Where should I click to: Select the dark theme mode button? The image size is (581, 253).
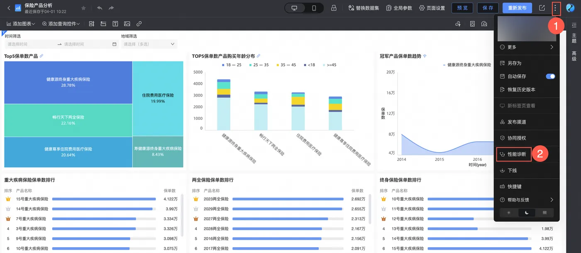point(527,213)
